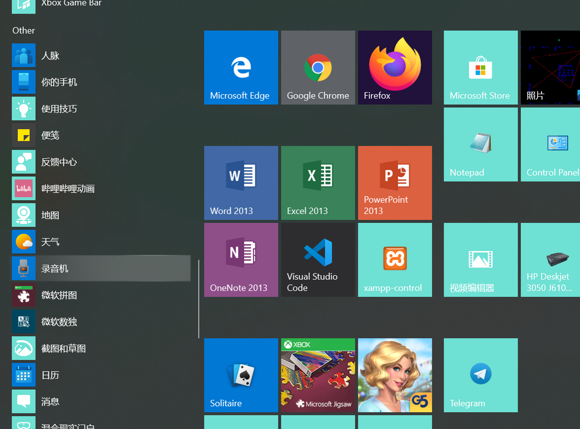
Task: Open 日历 Calendar app
Action: 101,375
